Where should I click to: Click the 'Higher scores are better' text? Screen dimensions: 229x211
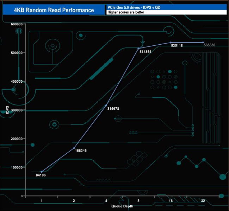point(126,12)
